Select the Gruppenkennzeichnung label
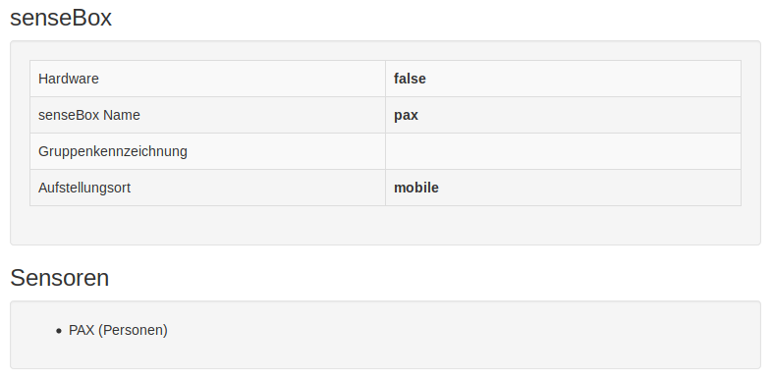 click(x=113, y=151)
